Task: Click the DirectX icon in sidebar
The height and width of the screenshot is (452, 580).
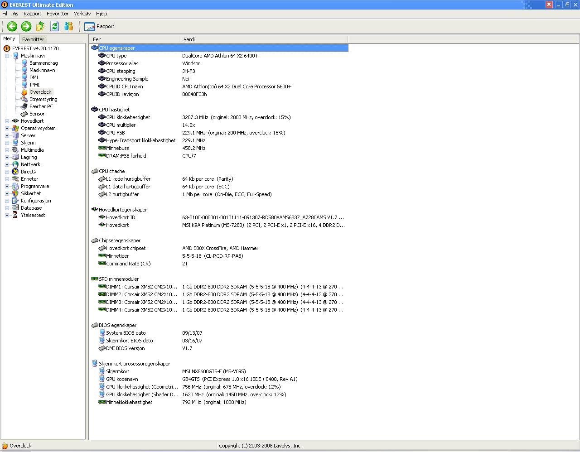Action: 15,172
